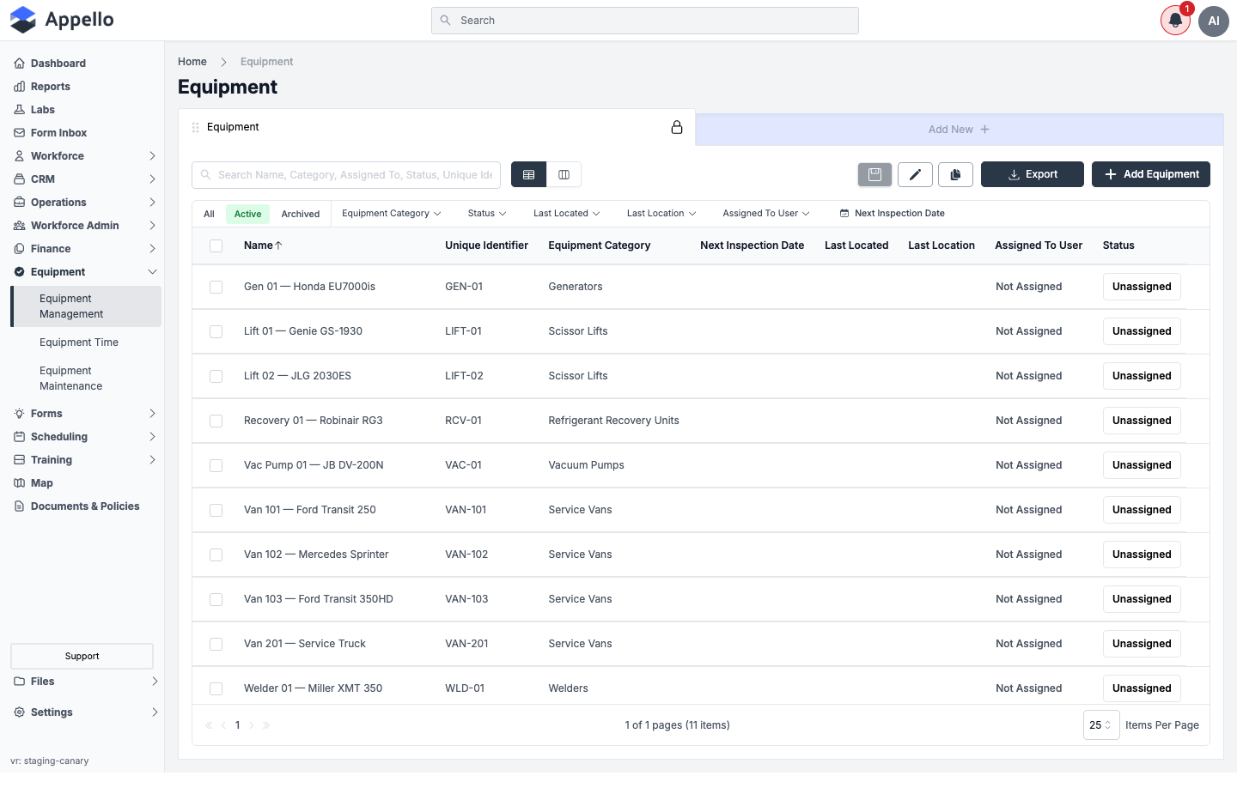1237x788 pixels.
Task: Check the Lift 01 — Genie GS-1930 row
Action: tap(216, 331)
